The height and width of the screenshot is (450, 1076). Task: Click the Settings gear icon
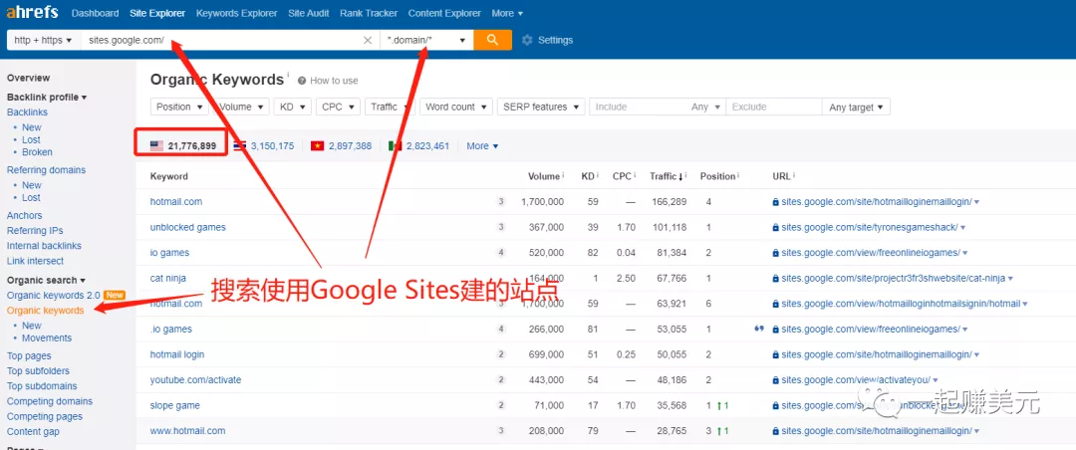(x=527, y=41)
